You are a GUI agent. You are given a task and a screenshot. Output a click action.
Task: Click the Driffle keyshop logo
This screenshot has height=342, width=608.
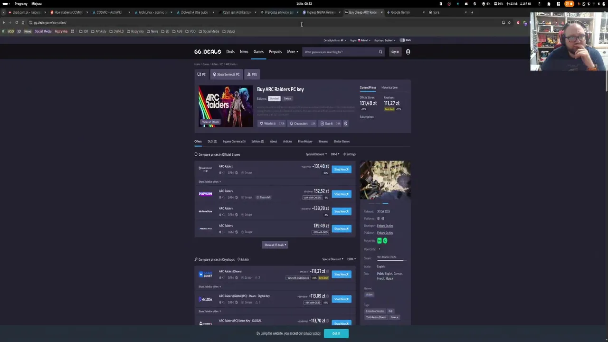205,299
